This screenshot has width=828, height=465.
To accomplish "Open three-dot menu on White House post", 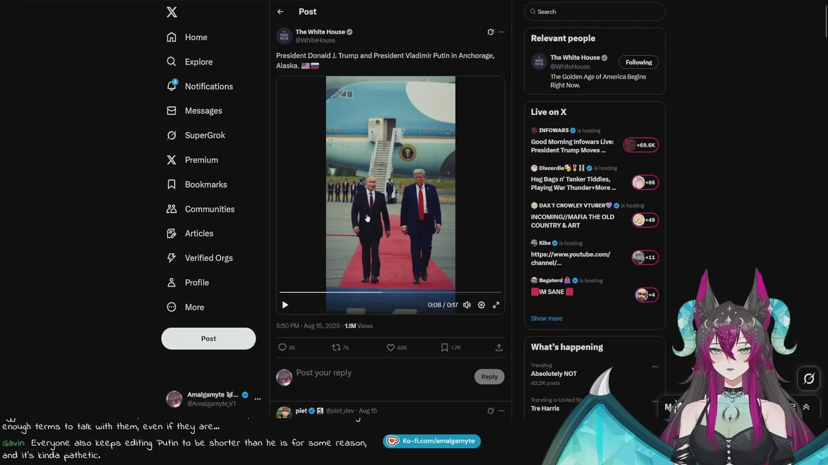I will (x=501, y=32).
